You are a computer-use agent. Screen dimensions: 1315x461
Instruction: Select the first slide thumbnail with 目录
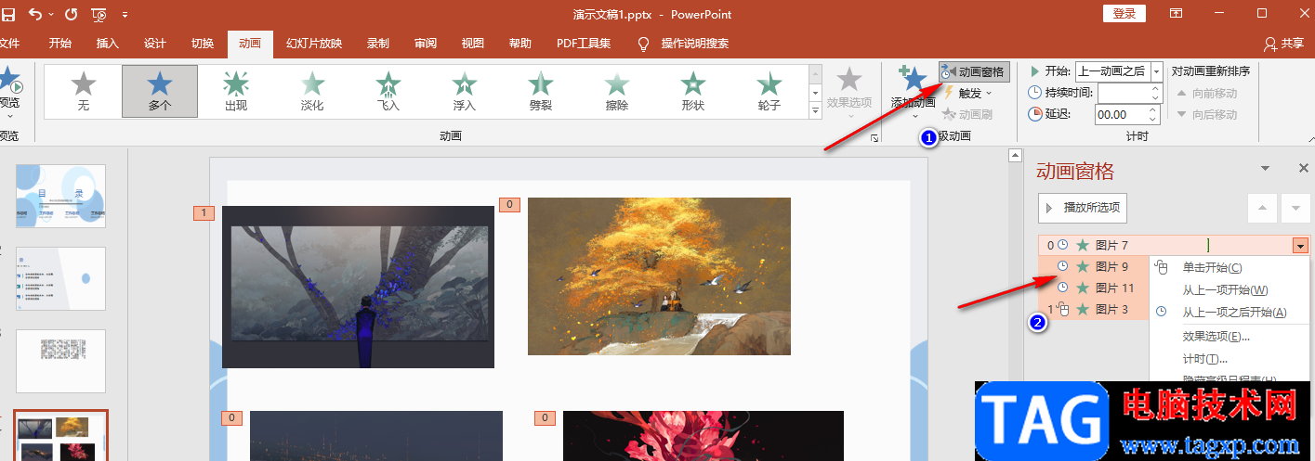[61, 196]
